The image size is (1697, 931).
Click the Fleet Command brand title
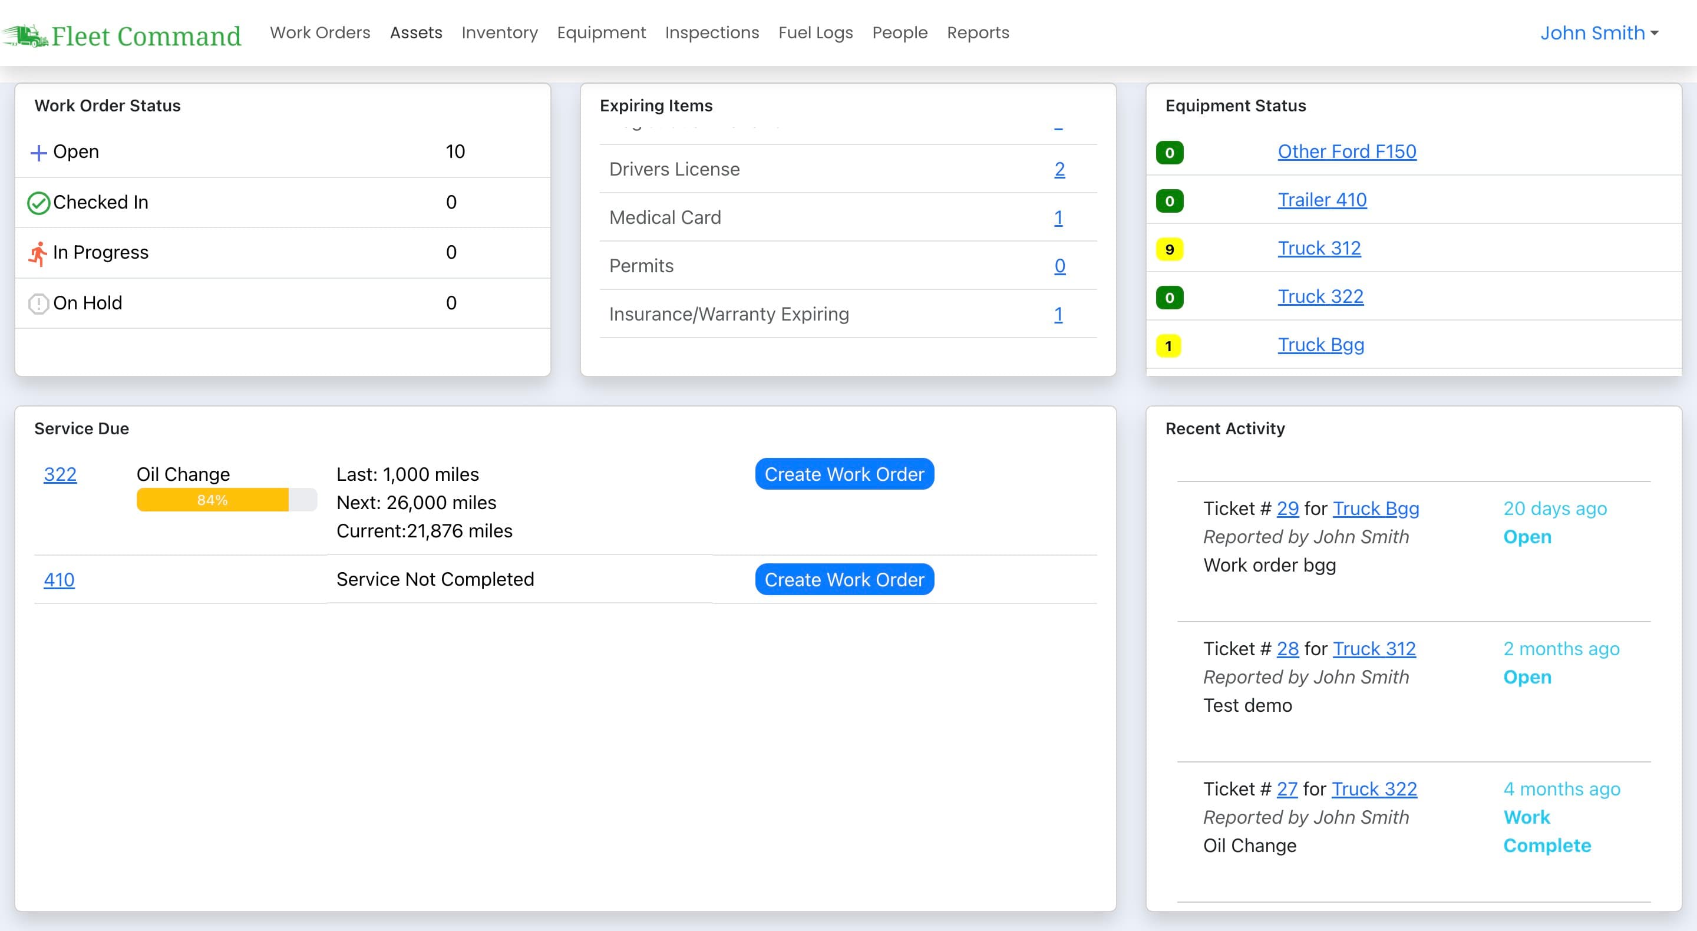[146, 37]
